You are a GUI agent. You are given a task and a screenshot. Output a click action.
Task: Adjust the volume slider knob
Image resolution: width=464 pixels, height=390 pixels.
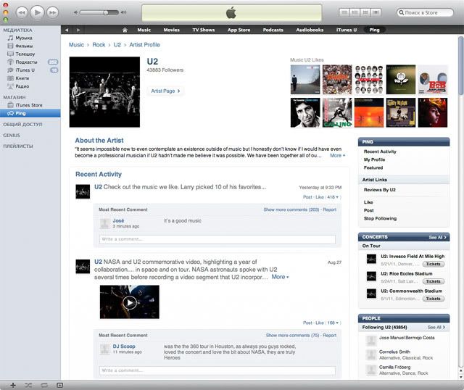click(106, 12)
